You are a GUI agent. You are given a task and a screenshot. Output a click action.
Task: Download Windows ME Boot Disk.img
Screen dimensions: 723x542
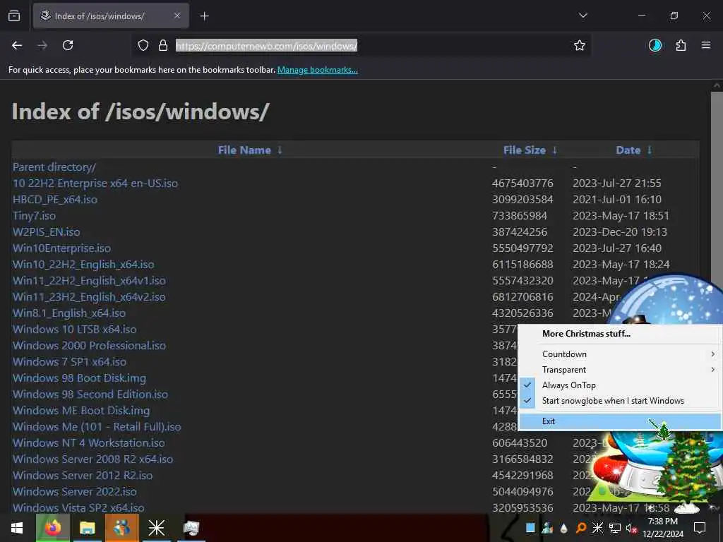(81, 410)
